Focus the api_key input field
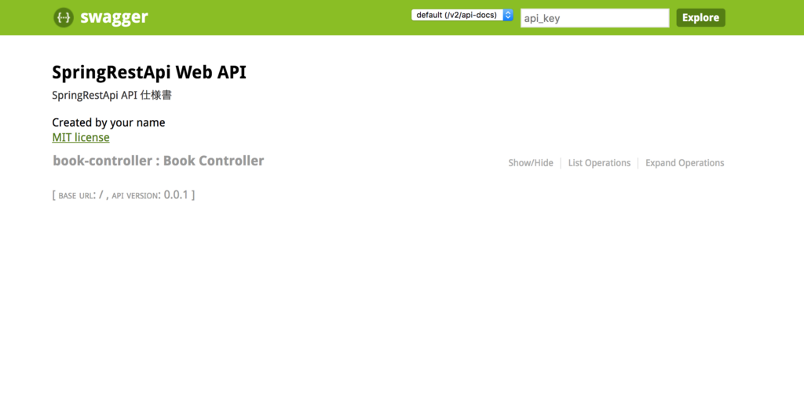Image resolution: width=804 pixels, height=417 pixels. click(595, 18)
